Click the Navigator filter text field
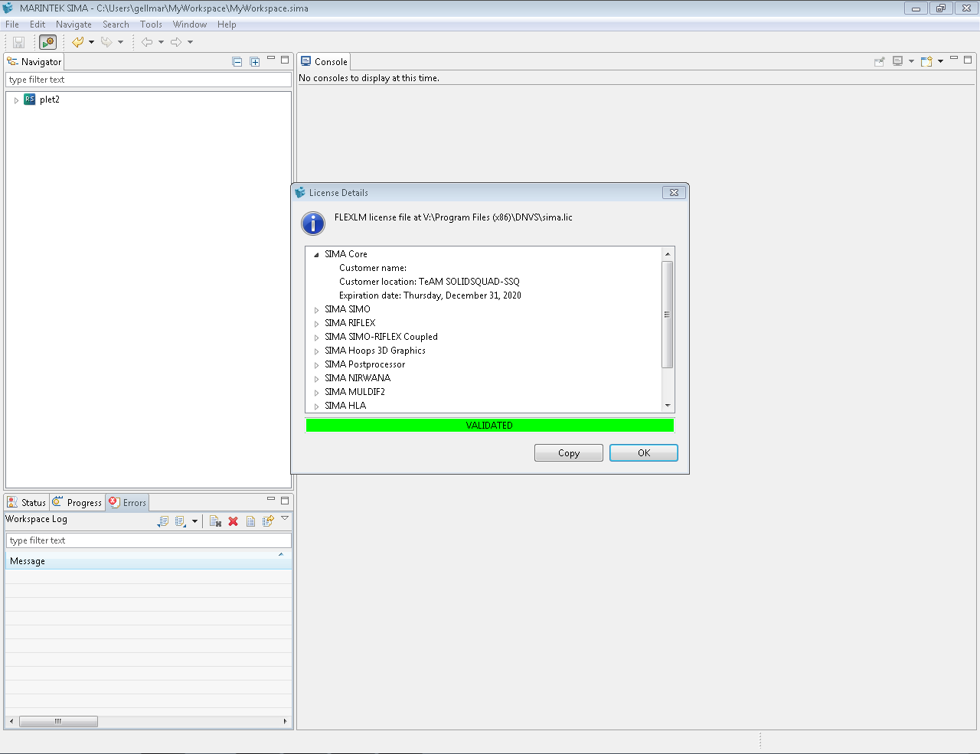Viewport: 980px width, 754px height. pos(149,80)
